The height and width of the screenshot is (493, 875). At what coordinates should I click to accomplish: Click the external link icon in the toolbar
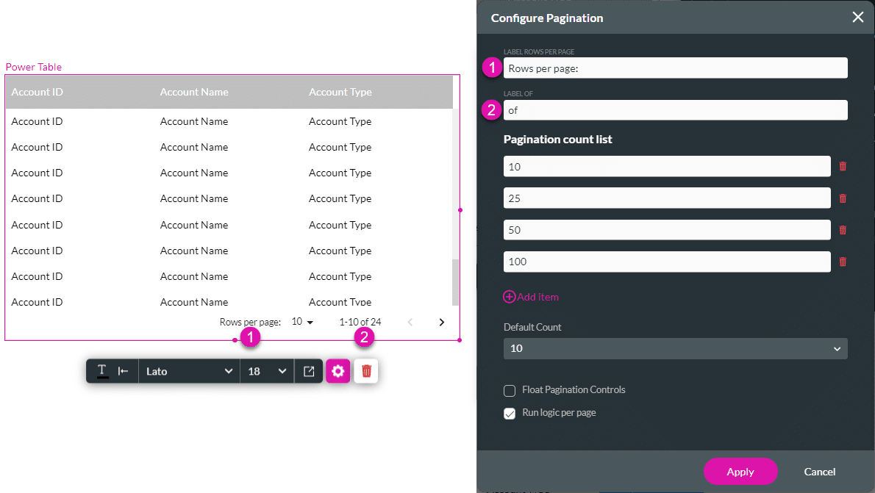click(309, 370)
